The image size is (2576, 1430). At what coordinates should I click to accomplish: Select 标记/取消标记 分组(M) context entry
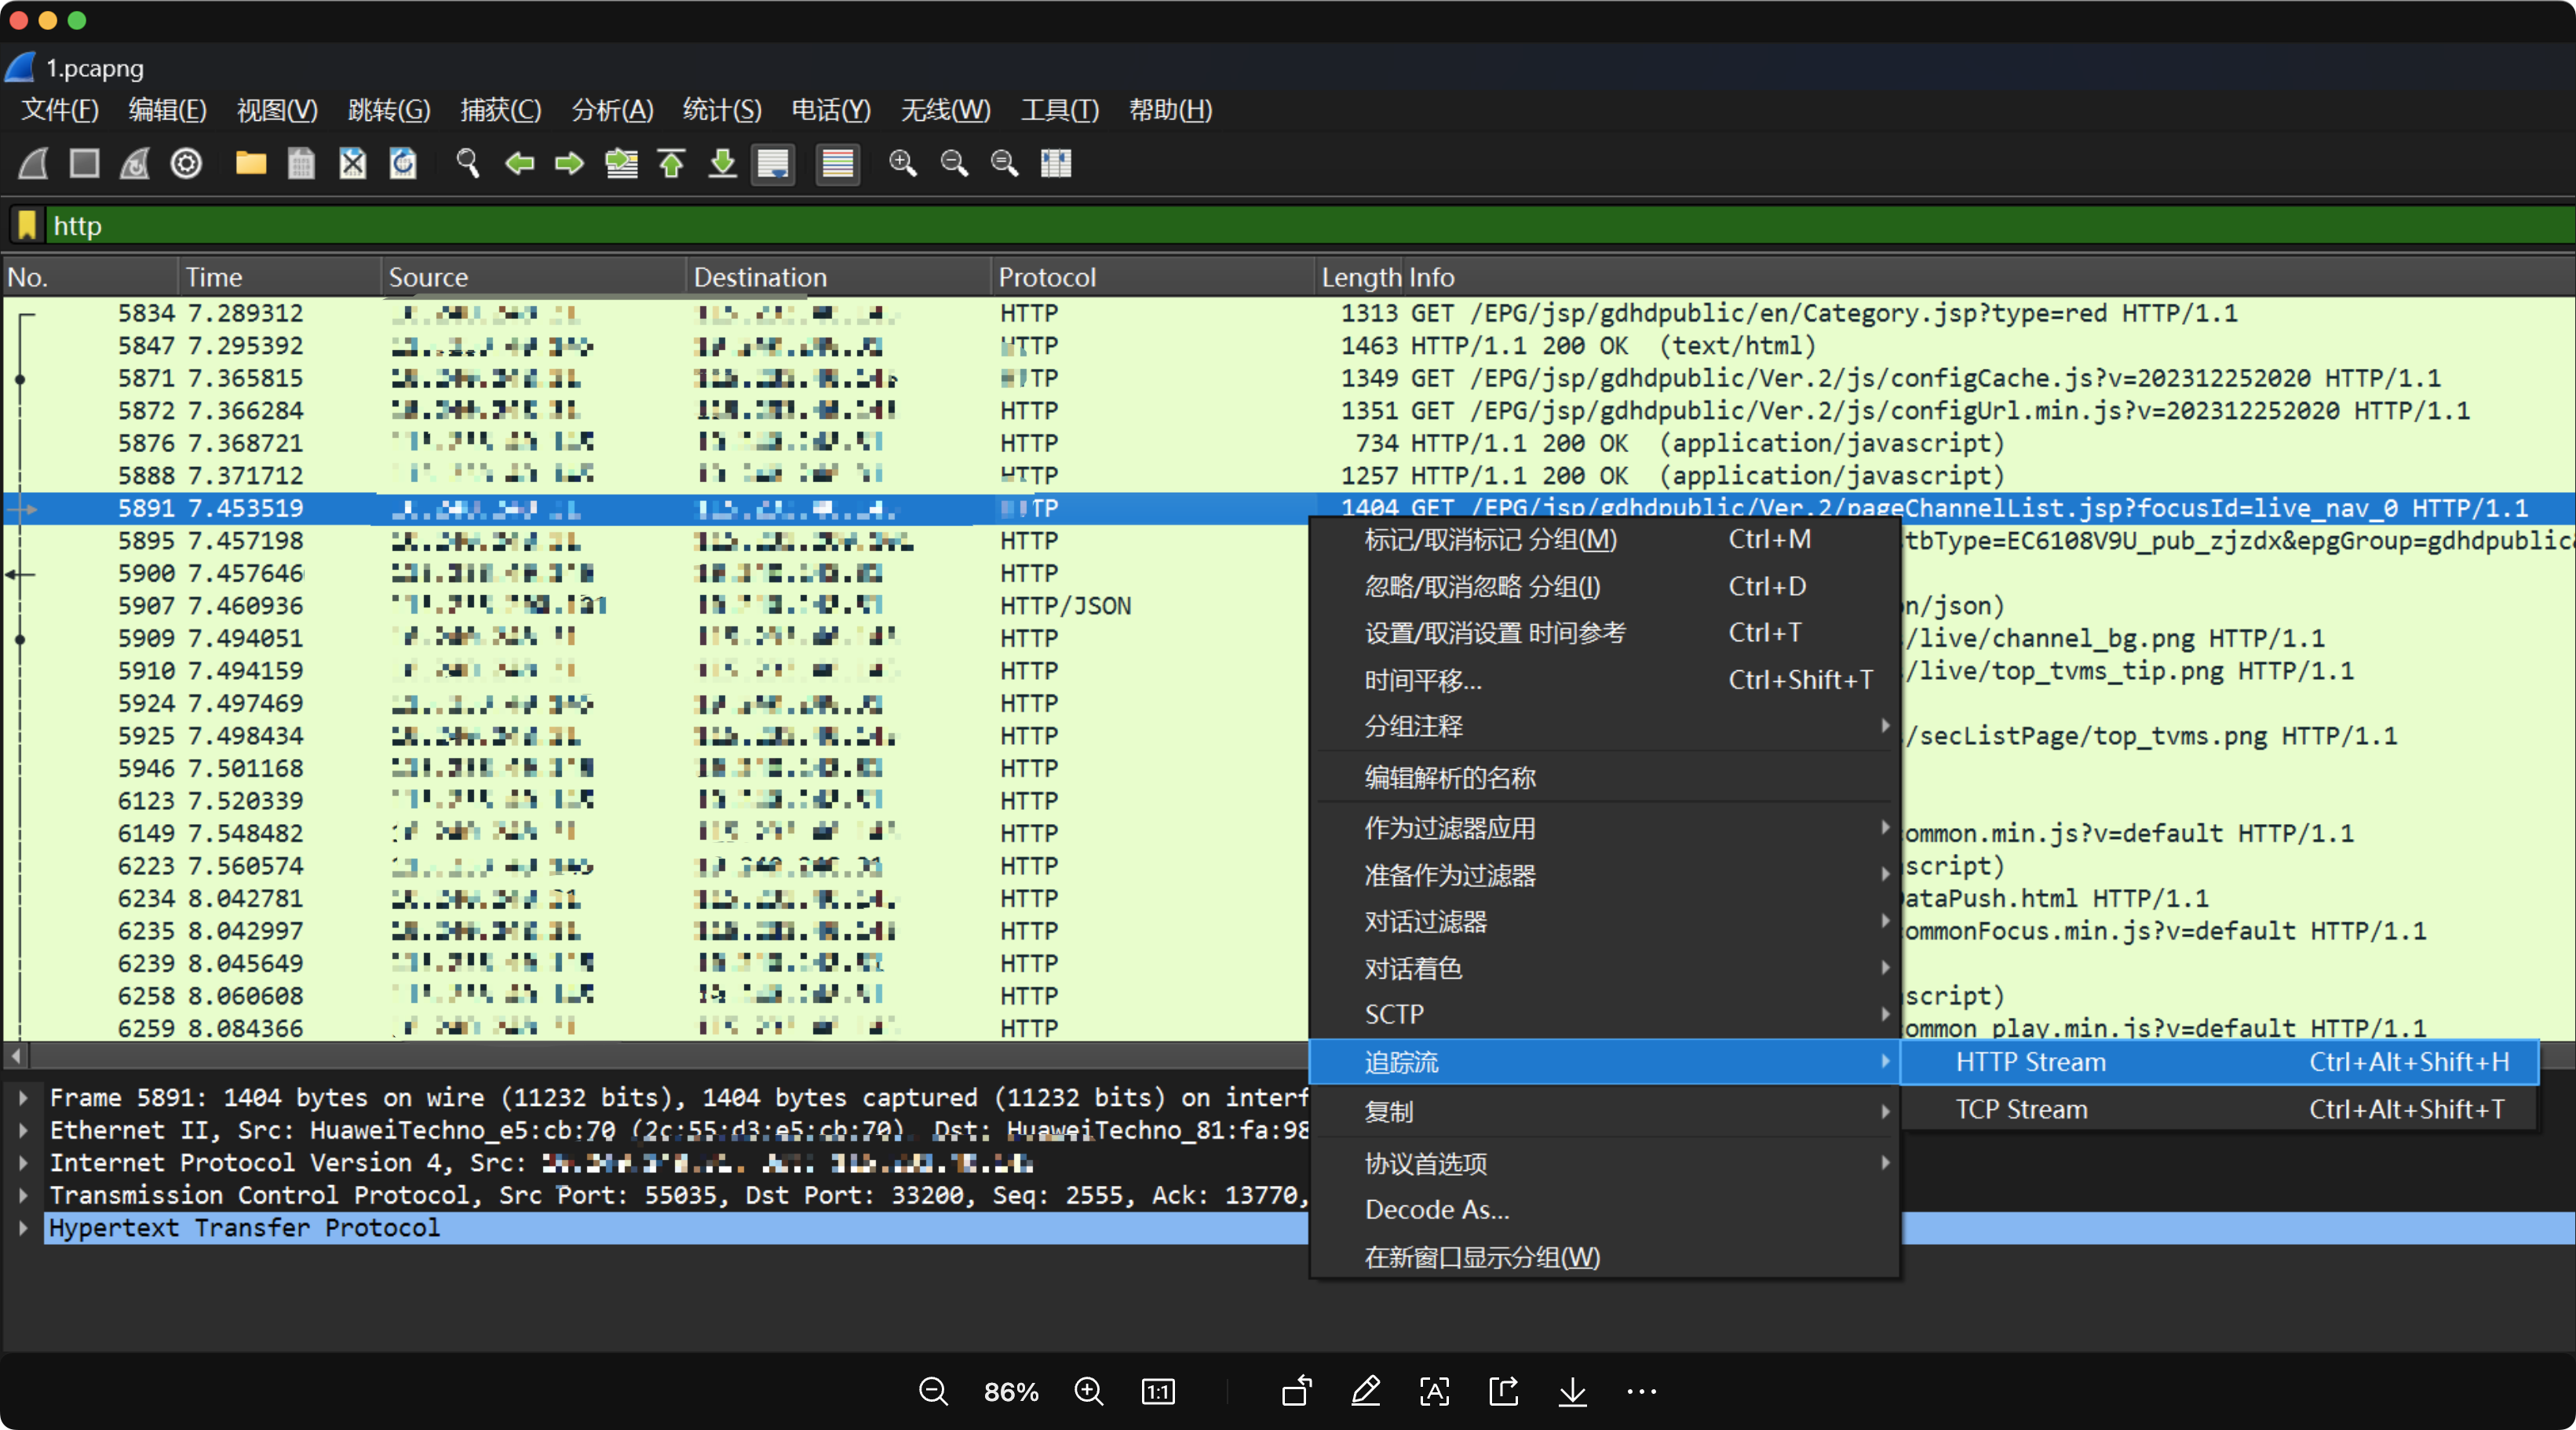pyautogui.click(x=1604, y=539)
